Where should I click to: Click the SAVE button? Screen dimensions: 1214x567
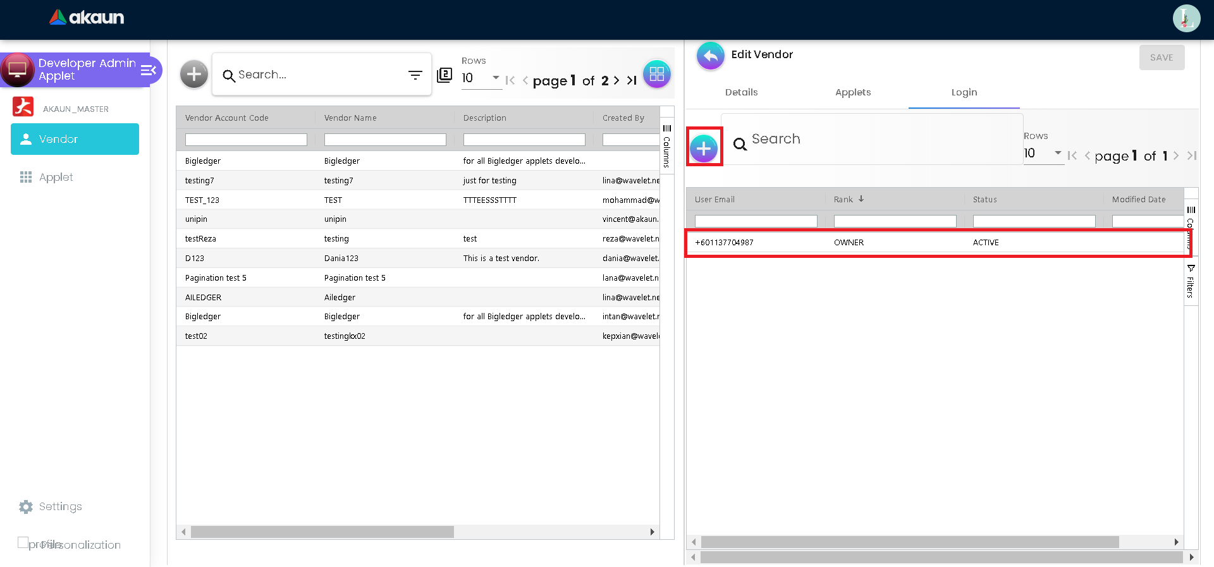click(1161, 58)
